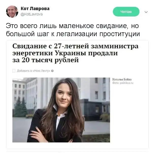157x153 pixels.
Task: View the photo of woman with crossed arms
Action: pos(61,110)
